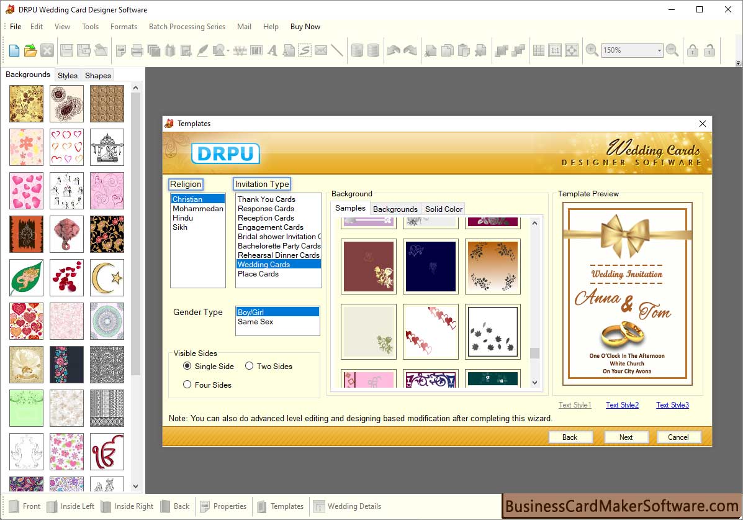Switch to the Shapes tab
This screenshot has width=743, height=520.
click(x=97, y=75)
